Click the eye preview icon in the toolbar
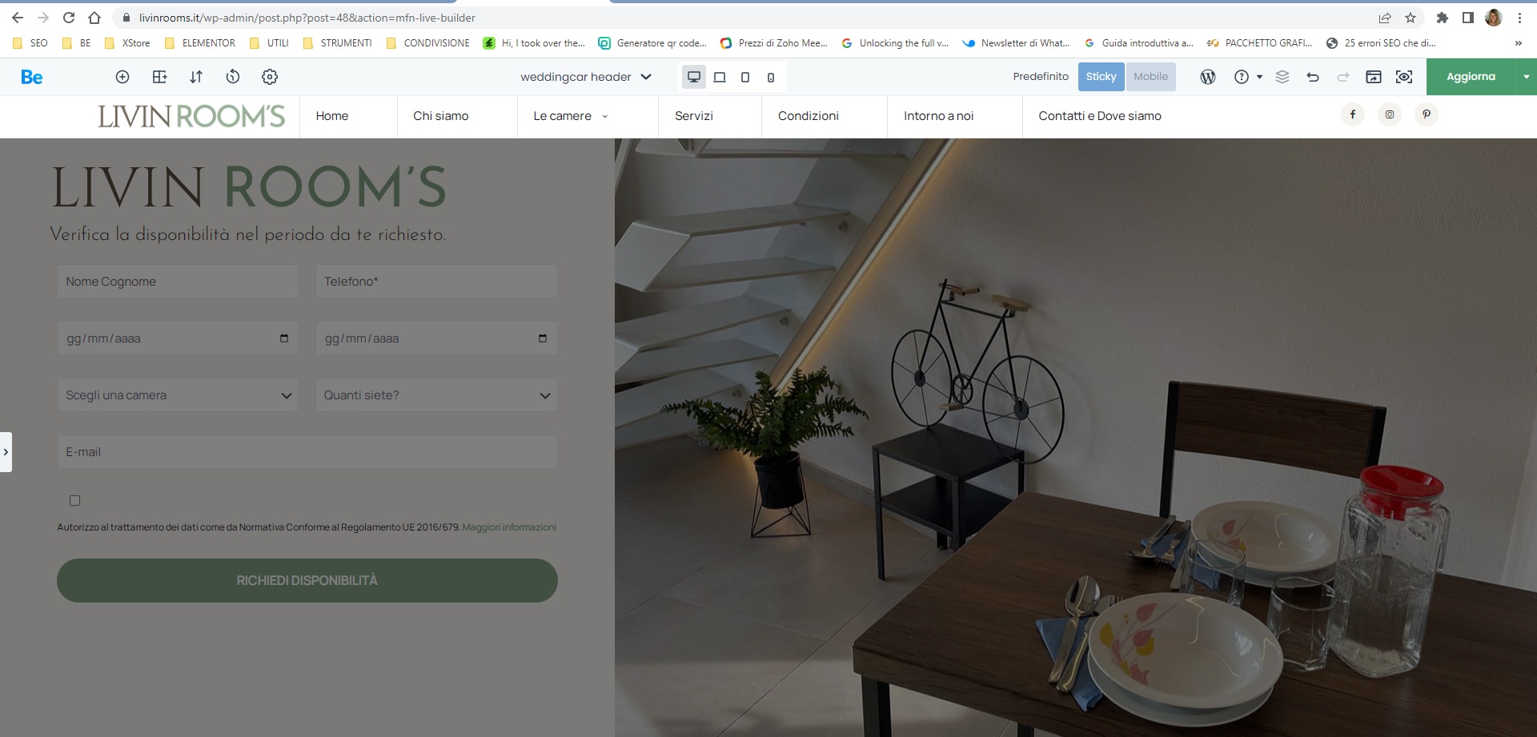1537x737 pixels. pyautogui.click(x=1404, y=77)
